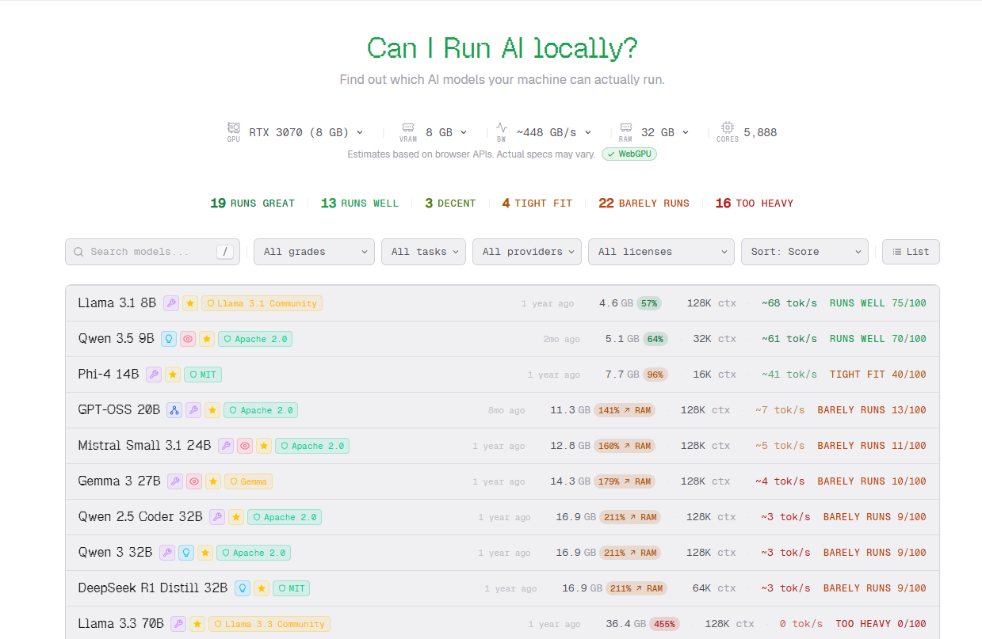Click inside the Search models input field
This screenshot has width=982, height=639.
click(x=143, y=251)
